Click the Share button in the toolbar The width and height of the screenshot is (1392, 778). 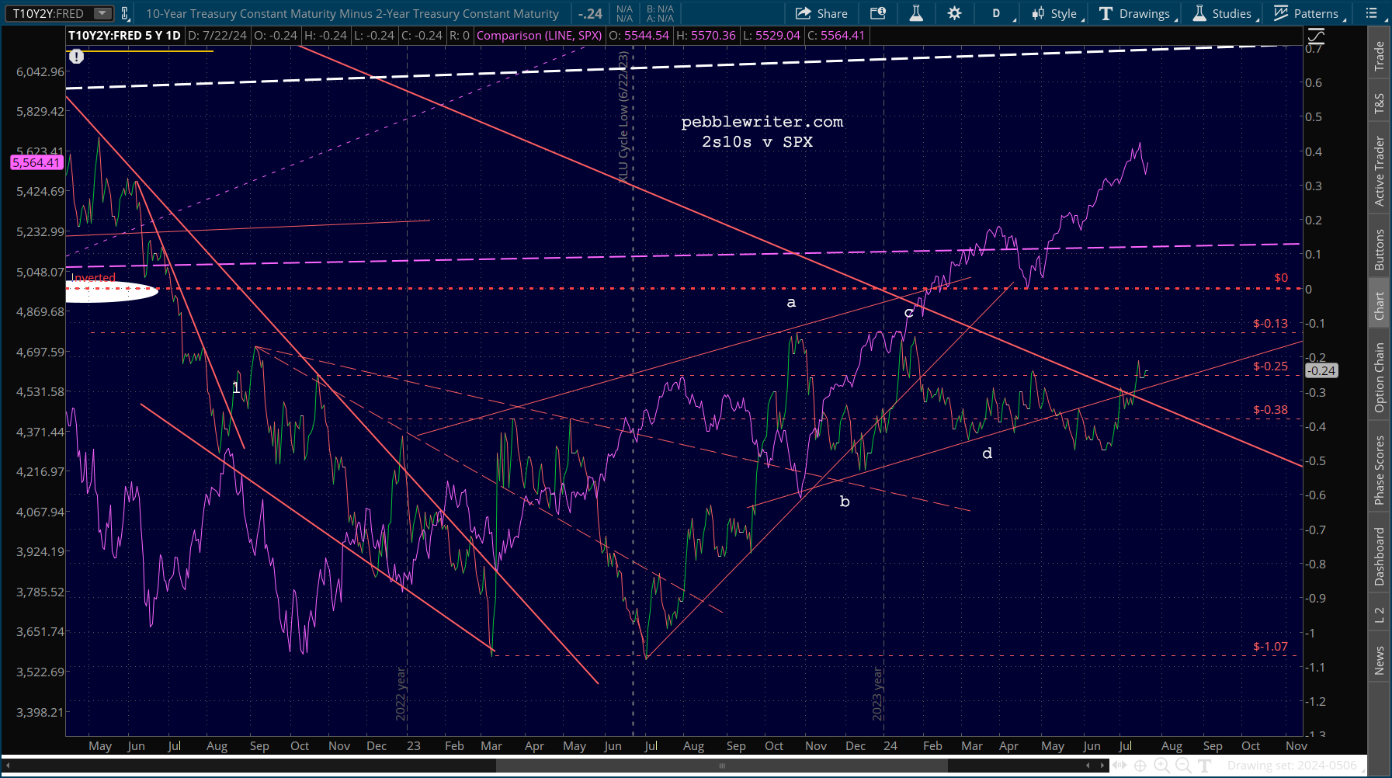click(821, 13)
